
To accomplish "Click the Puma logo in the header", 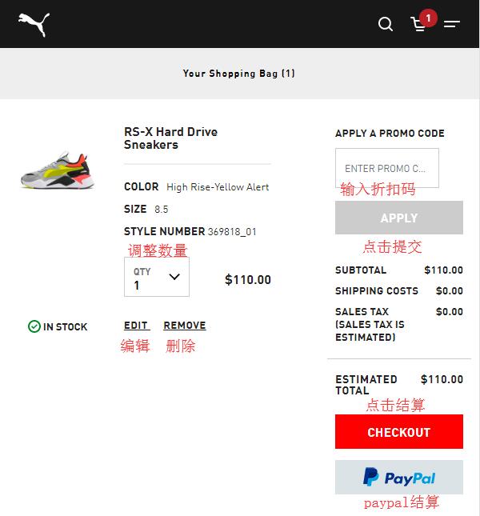I will [x=34, y=24].
